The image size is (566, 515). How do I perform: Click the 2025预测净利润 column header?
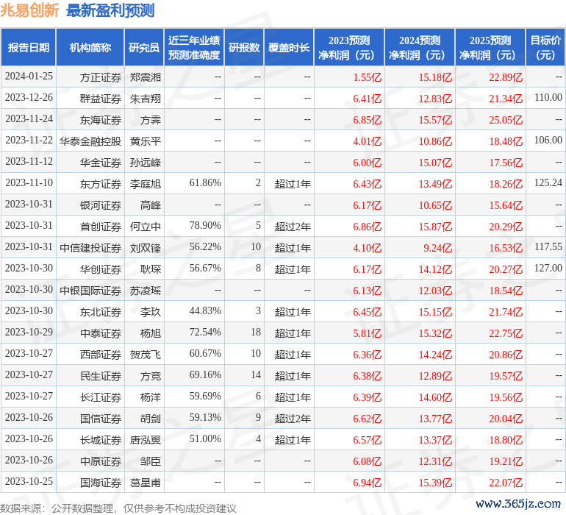coord(490,47)
